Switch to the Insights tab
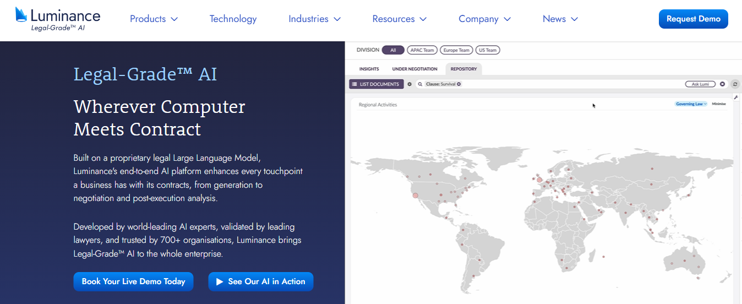Image resolution: width=742 pixels, height=304 pixels. click(369, 69)
